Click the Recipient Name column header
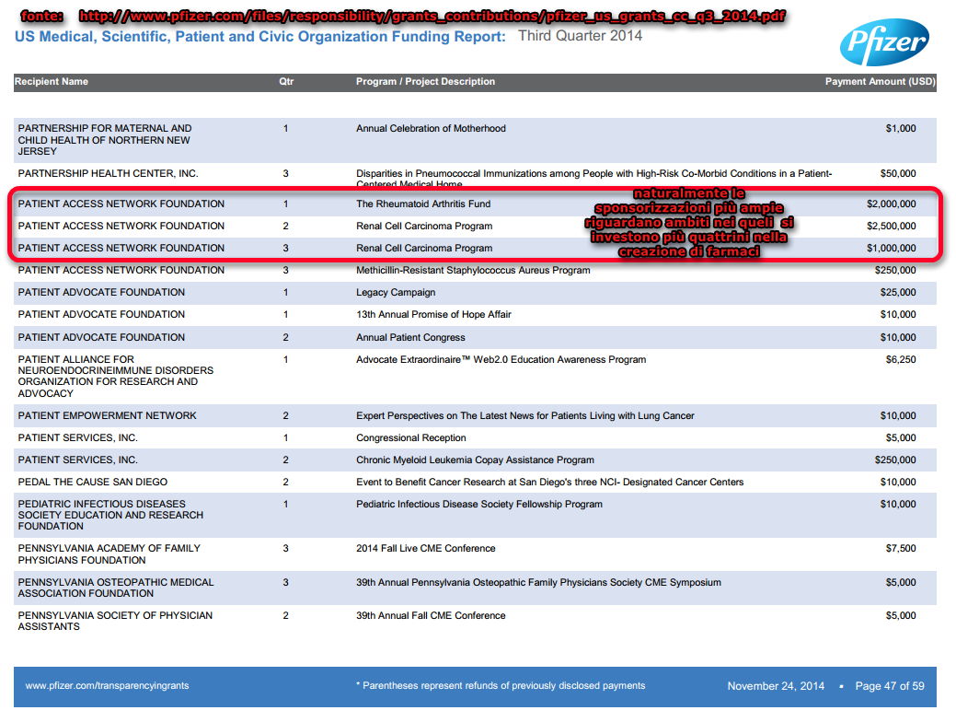This screenshot has width=956, height=722. click(x=52, y=81)
